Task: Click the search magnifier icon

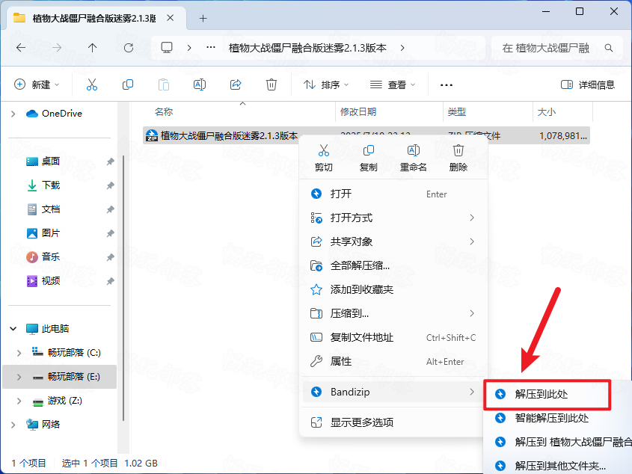Action: [x=609, y=48]
